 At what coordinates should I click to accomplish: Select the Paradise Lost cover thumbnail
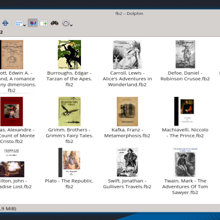12,163
